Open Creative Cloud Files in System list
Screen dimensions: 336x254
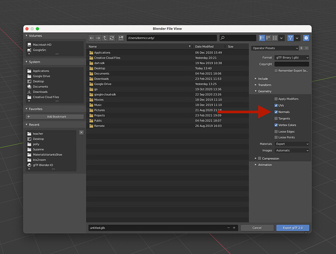[54, 97]
